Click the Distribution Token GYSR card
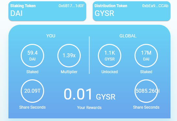Screen dimensions: 177x121 tap(132, 11)
